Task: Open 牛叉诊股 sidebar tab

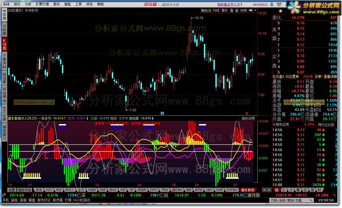Action: point(4,113)
